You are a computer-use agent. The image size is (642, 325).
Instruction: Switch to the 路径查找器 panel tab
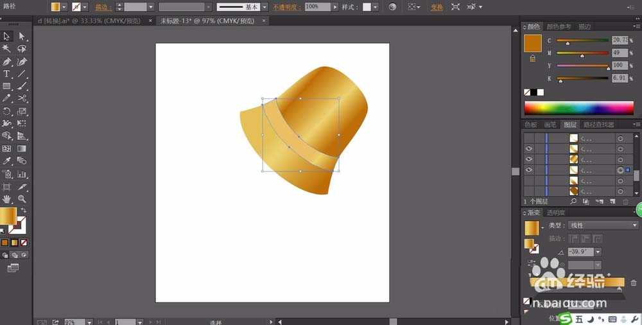598,125
